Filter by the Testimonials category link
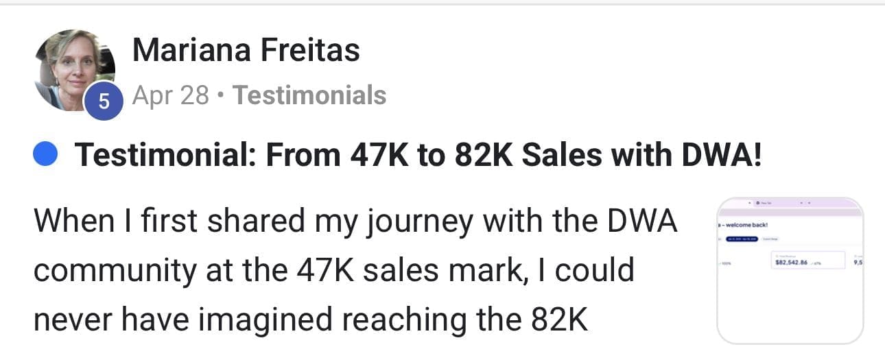 tap(309, 95)
